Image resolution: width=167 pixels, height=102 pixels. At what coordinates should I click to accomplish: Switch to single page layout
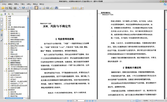point(132,101)
